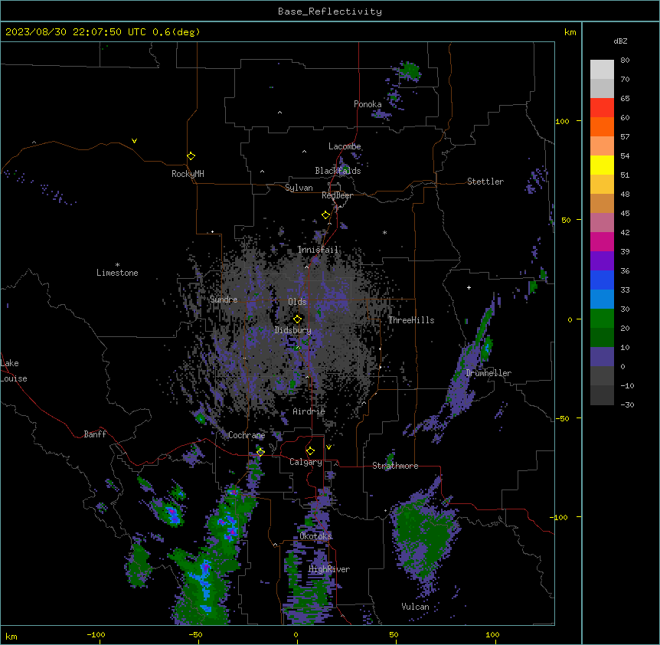Click the yellow diamond between Olds and Didsbury
The height and width of the screenshot is (645, 660).
pos(297,319)
